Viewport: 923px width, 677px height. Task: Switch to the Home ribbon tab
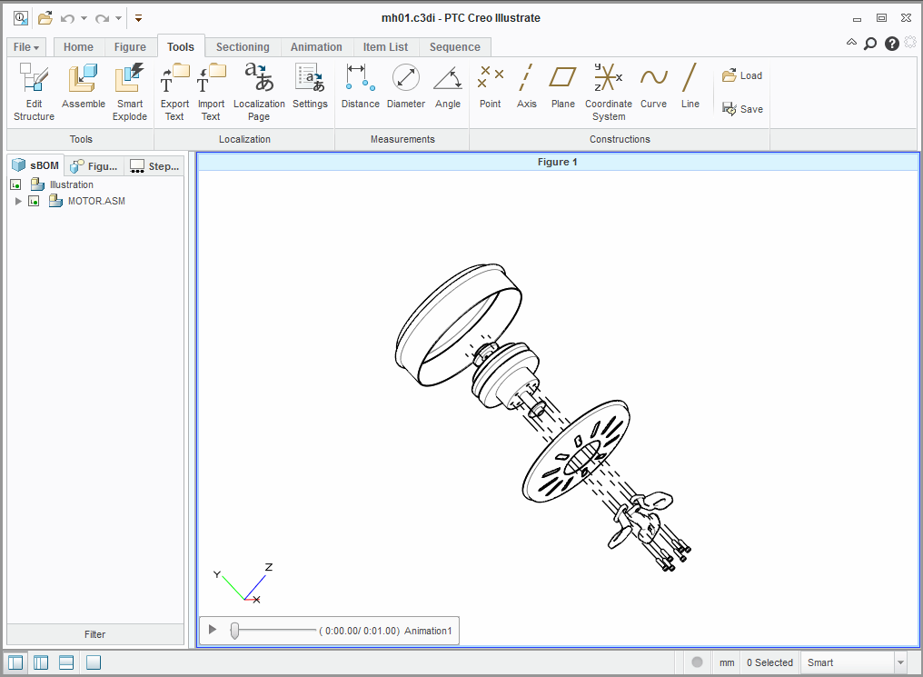tap(78, 47)
